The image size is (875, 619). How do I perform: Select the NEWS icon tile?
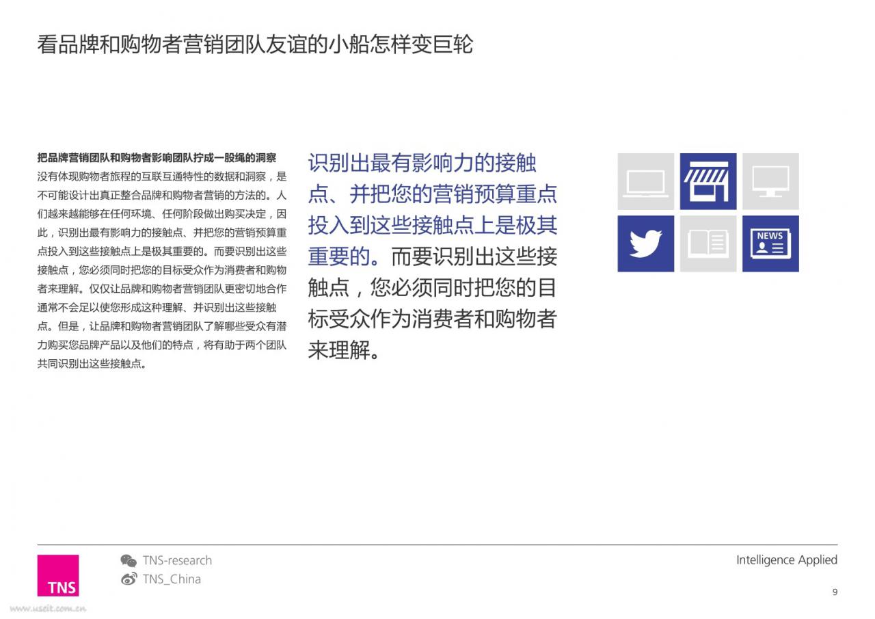[x=770, y=243]
